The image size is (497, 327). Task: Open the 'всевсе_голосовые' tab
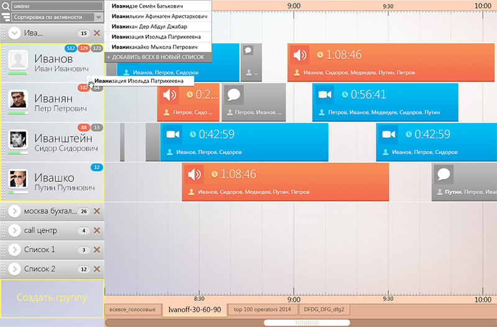(132, 310)
